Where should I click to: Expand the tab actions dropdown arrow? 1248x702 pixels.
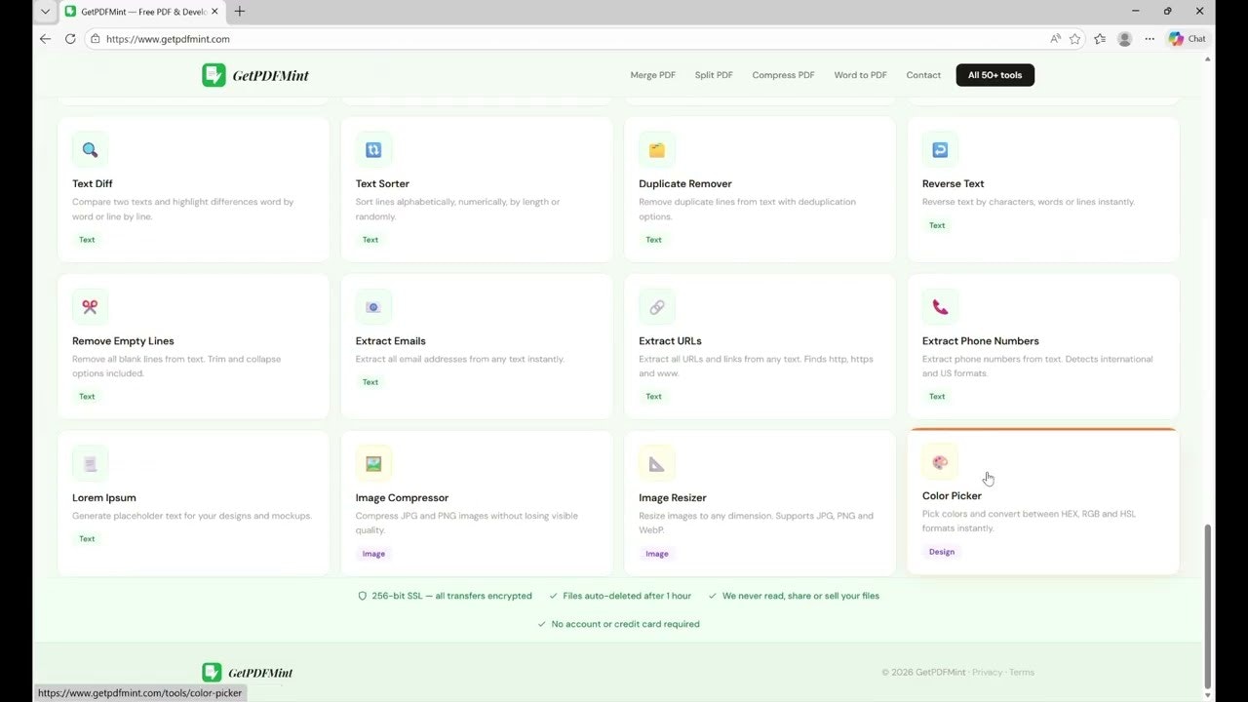point(45,11)
